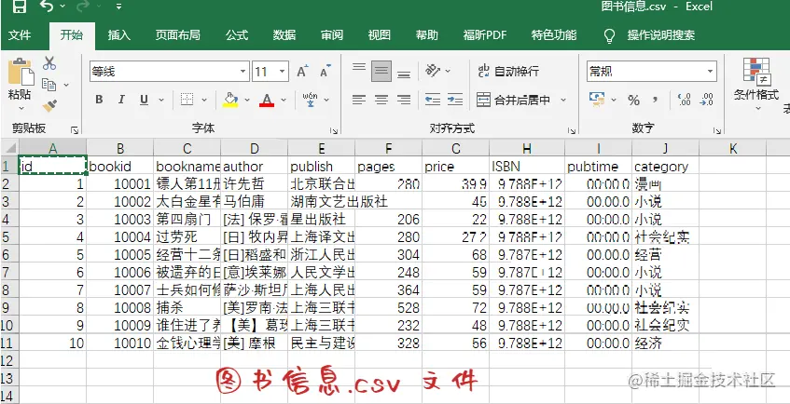Switch to the Insert (插入) tab

click(x=118, y=35)
